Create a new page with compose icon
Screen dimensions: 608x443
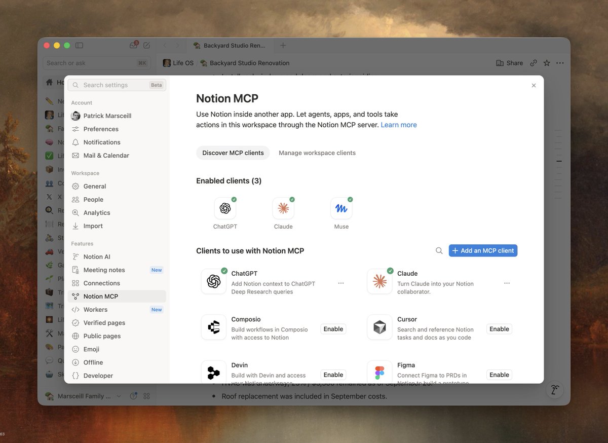pos(146,45)
